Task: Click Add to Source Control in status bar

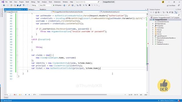Action: tap(167, 101)
